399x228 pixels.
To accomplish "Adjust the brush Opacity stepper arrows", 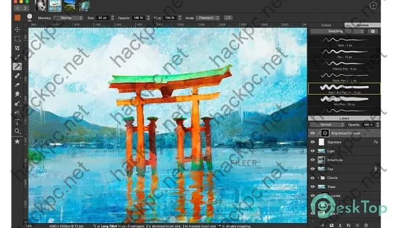I will [x=148, y=18].
